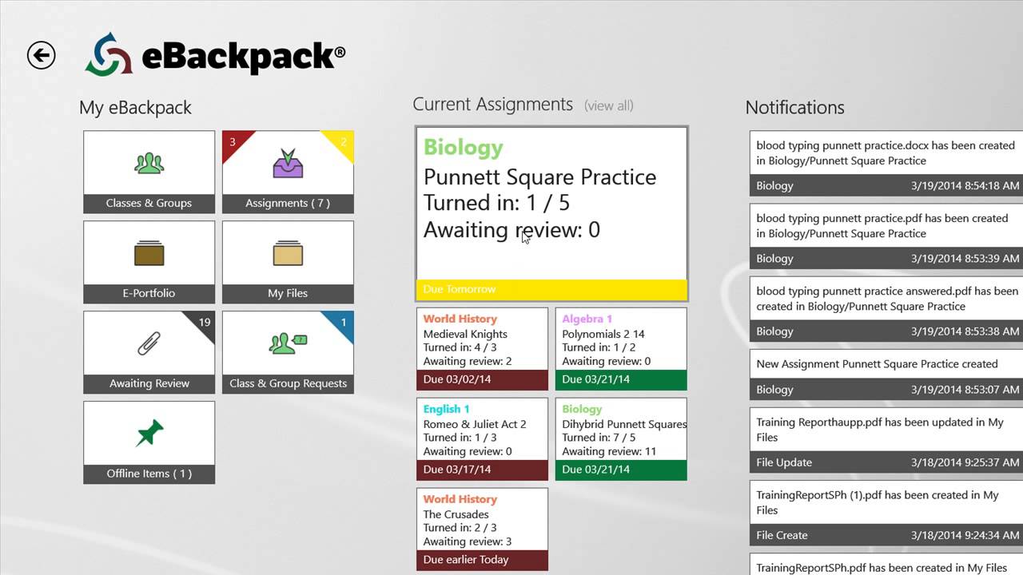Click the Due 03/02/14 bar
Screen dimensions: 1023x575
click(x=482, y=379)
